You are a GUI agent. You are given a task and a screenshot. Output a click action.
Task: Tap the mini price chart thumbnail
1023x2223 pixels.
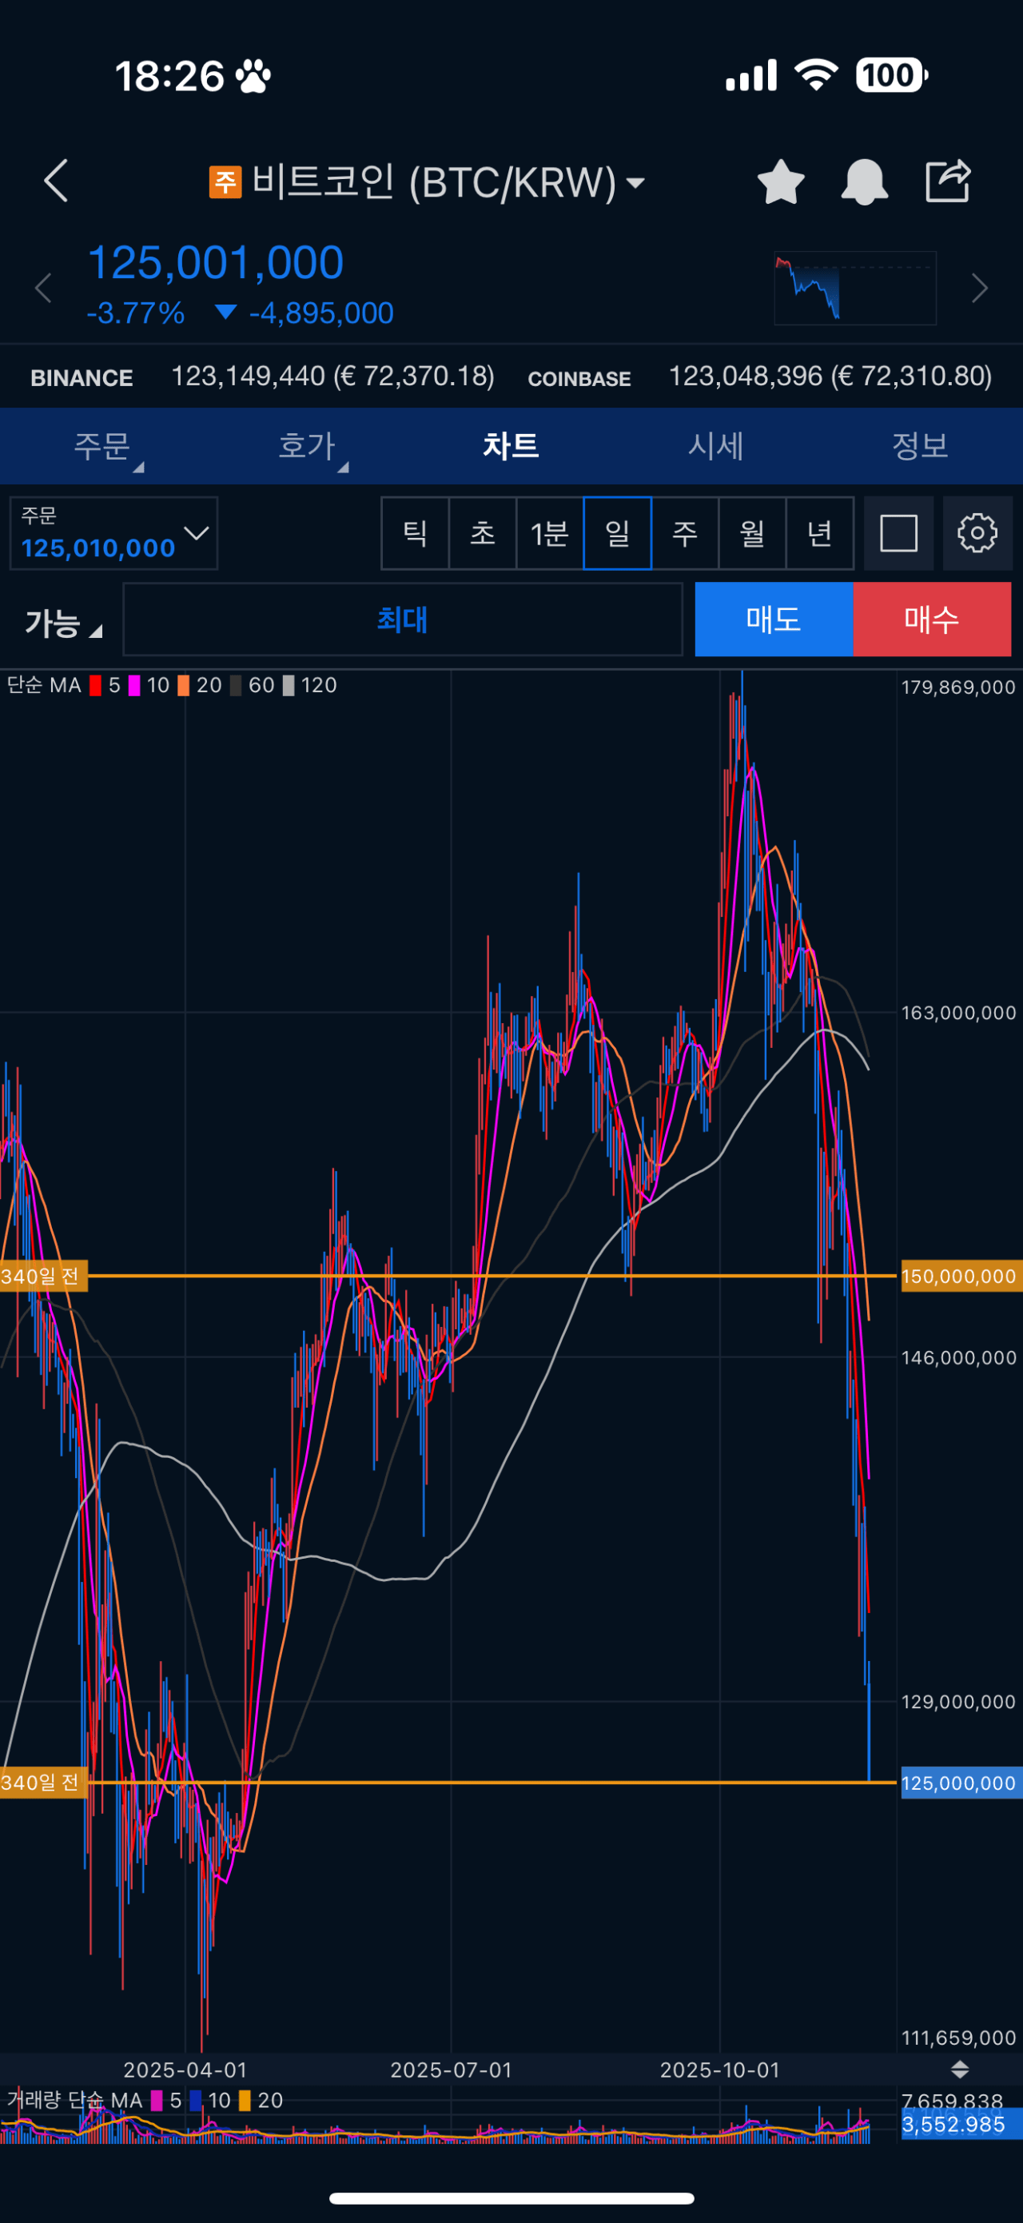click(855, 289)
